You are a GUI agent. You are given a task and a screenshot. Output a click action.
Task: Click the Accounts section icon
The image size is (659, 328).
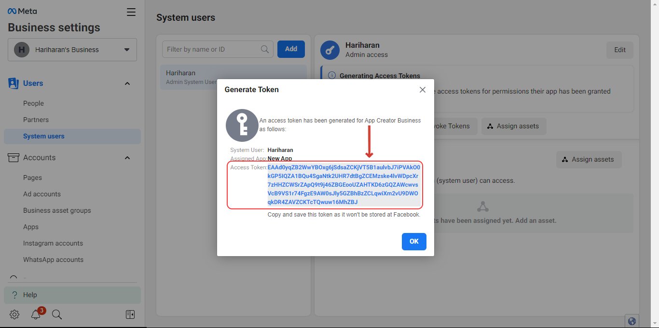pos(14,158)
